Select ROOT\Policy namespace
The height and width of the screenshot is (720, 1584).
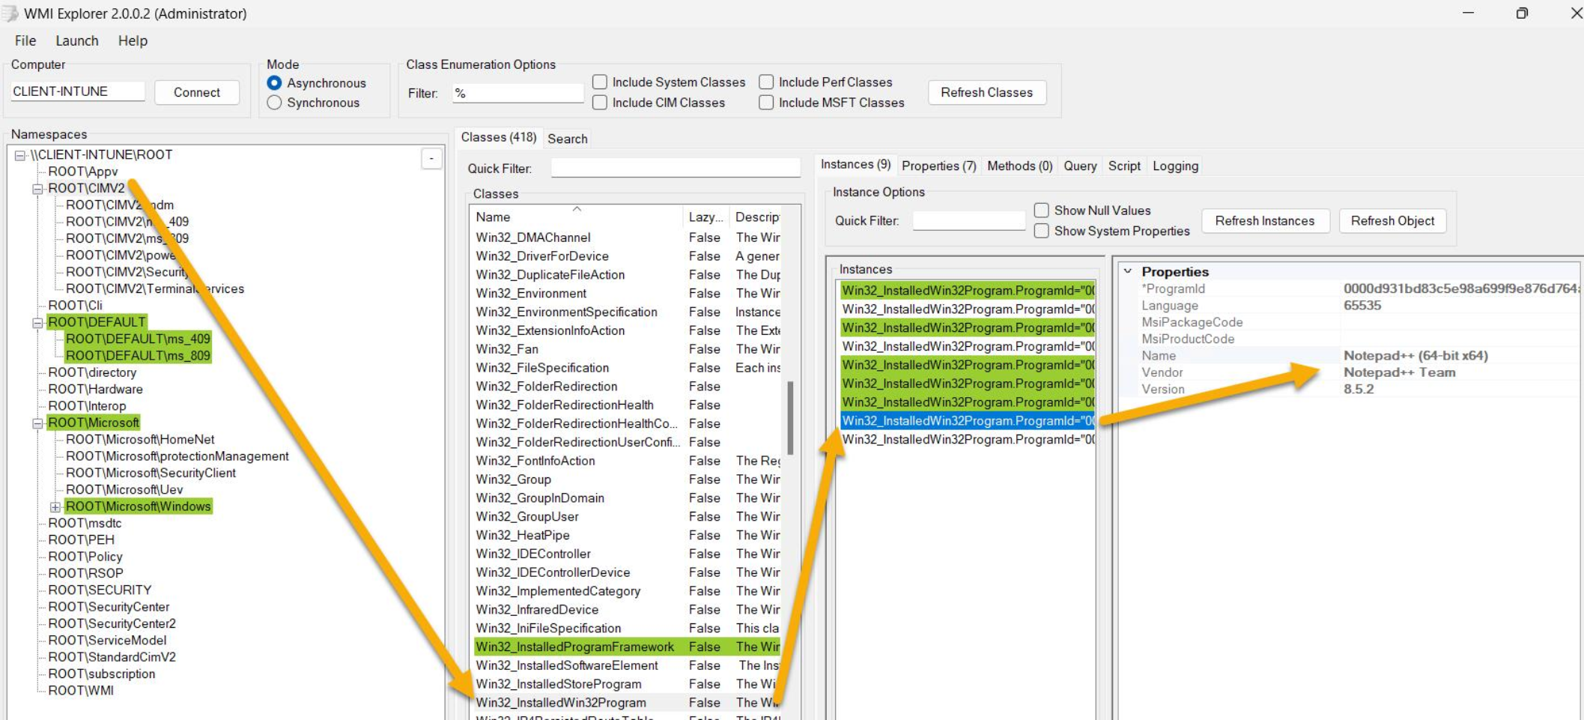85,557
